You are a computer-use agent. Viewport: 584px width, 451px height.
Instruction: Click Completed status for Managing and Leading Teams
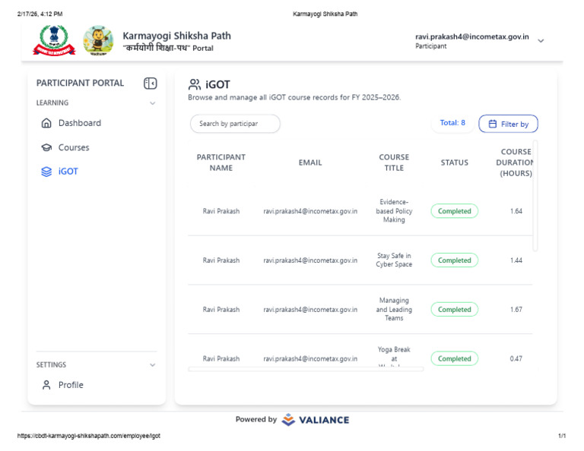(455, 309)
